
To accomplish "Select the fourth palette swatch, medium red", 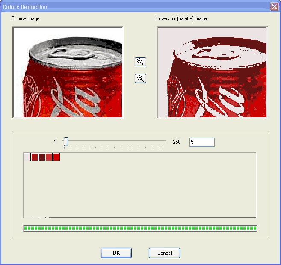I will [49, 157].
